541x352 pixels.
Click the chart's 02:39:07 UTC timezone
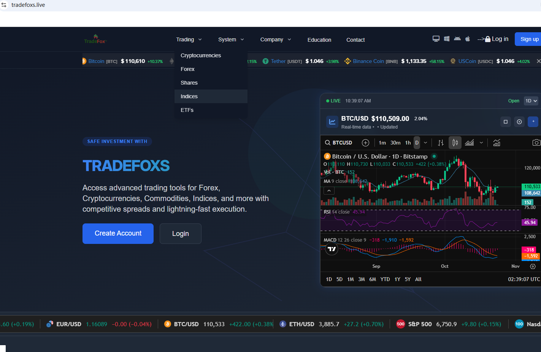click(524, 279)
